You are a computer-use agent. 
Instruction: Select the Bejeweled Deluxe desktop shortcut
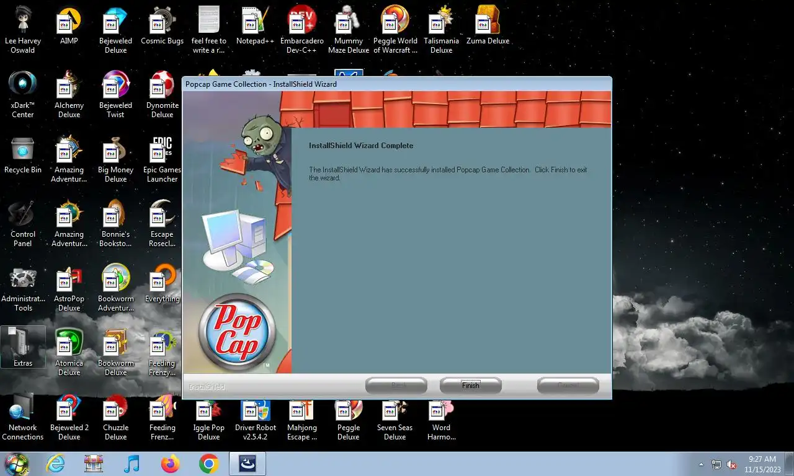(115, 30)
